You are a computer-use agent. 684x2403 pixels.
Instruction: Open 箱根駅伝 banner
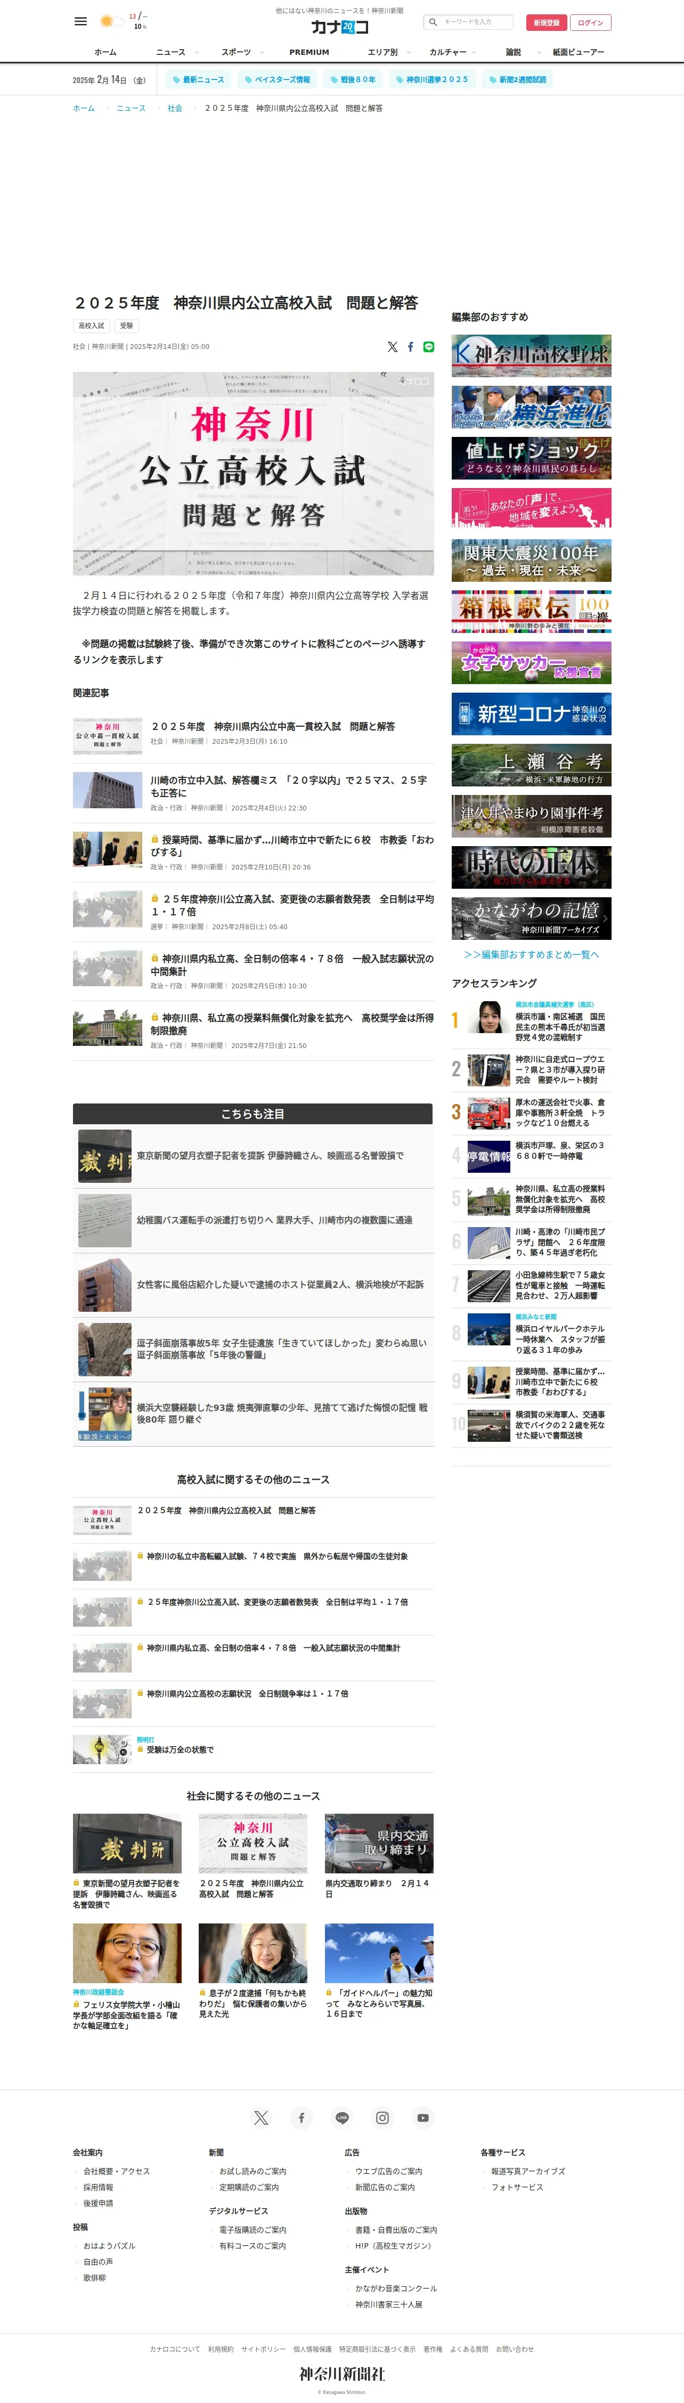point(531,612)
